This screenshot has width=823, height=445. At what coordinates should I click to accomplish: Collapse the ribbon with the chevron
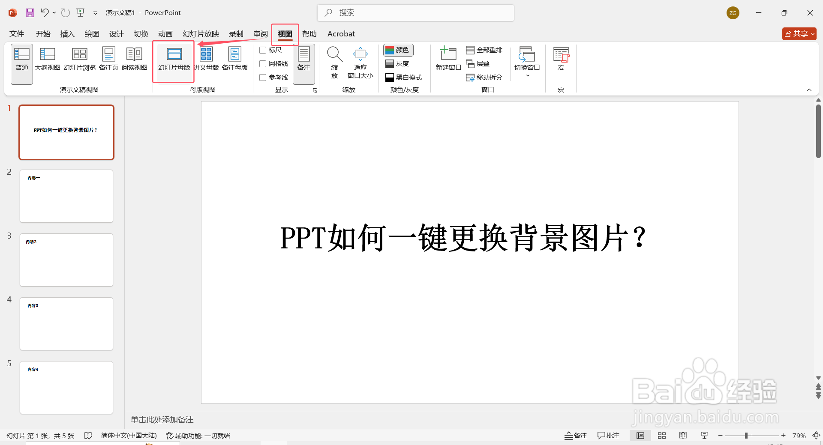tap(809, 90)
